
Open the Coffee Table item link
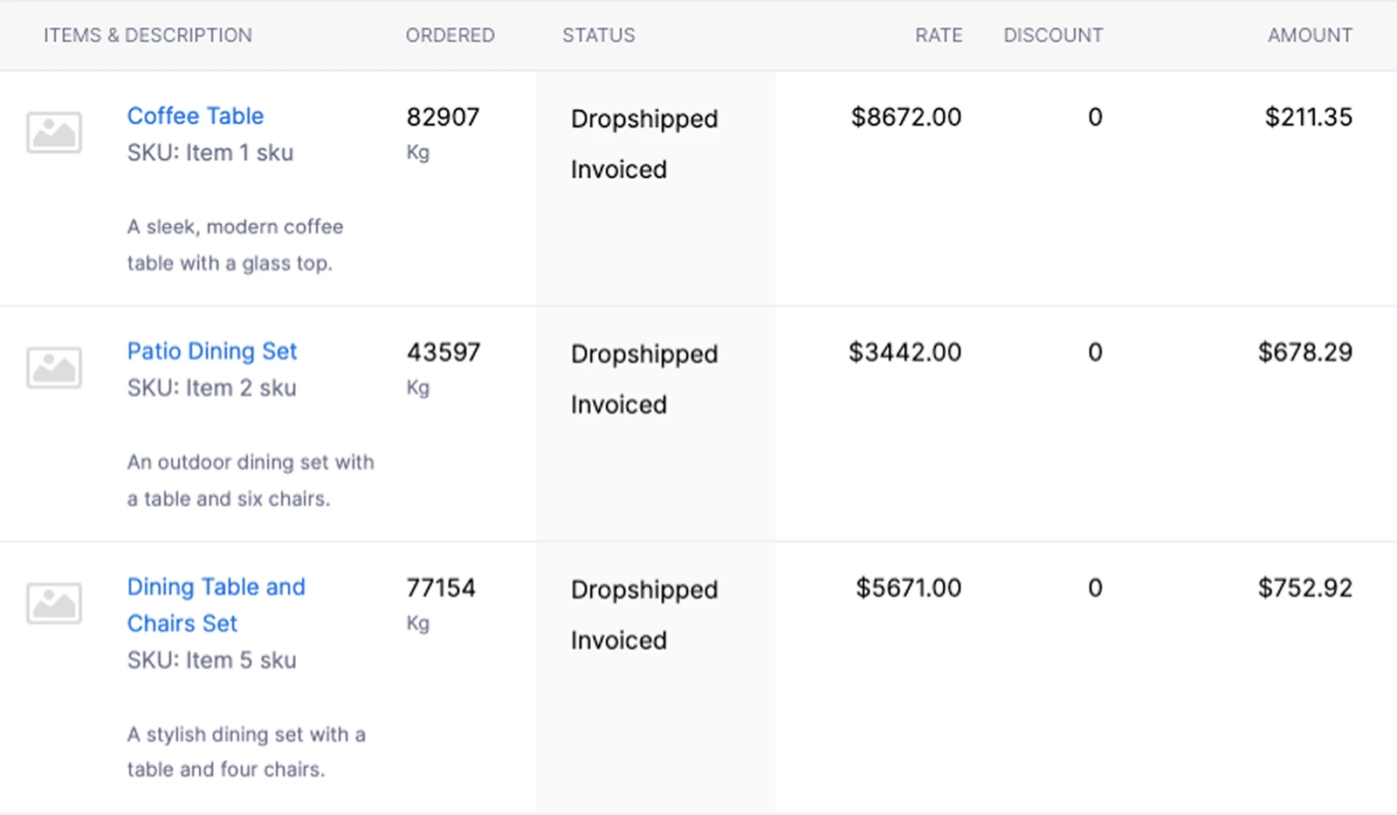coord(196,116)
